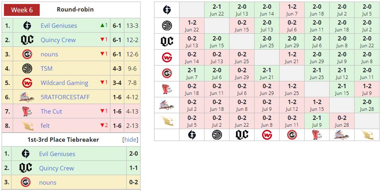
Task: Click the 5RATFORCESTAFF team name
Action: click(x=65, y=97)
